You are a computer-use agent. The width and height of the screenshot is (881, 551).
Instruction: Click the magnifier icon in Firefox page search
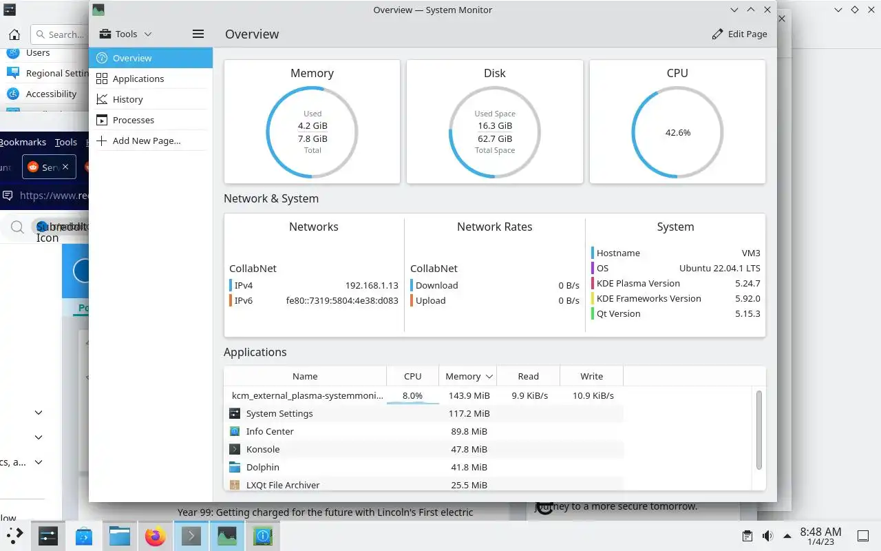click(x=17, y=227)
